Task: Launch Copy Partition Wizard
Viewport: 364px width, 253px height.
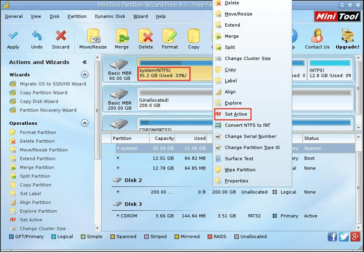Action: [x=38, y=93]
